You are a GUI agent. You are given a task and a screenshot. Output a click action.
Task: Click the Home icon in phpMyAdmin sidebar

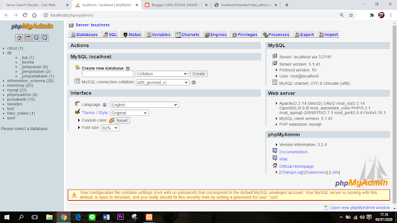19,38
